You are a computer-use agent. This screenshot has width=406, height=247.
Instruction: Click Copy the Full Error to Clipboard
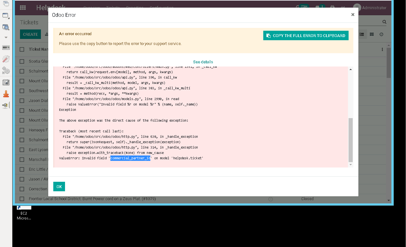pyautogui.click(x=306, y=35)
